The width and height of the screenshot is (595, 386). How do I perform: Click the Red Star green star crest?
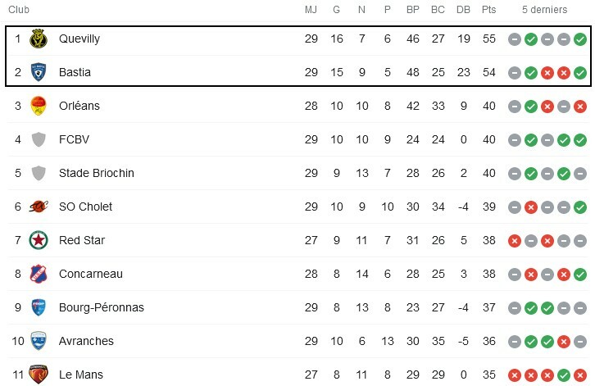tap(38, 240)
